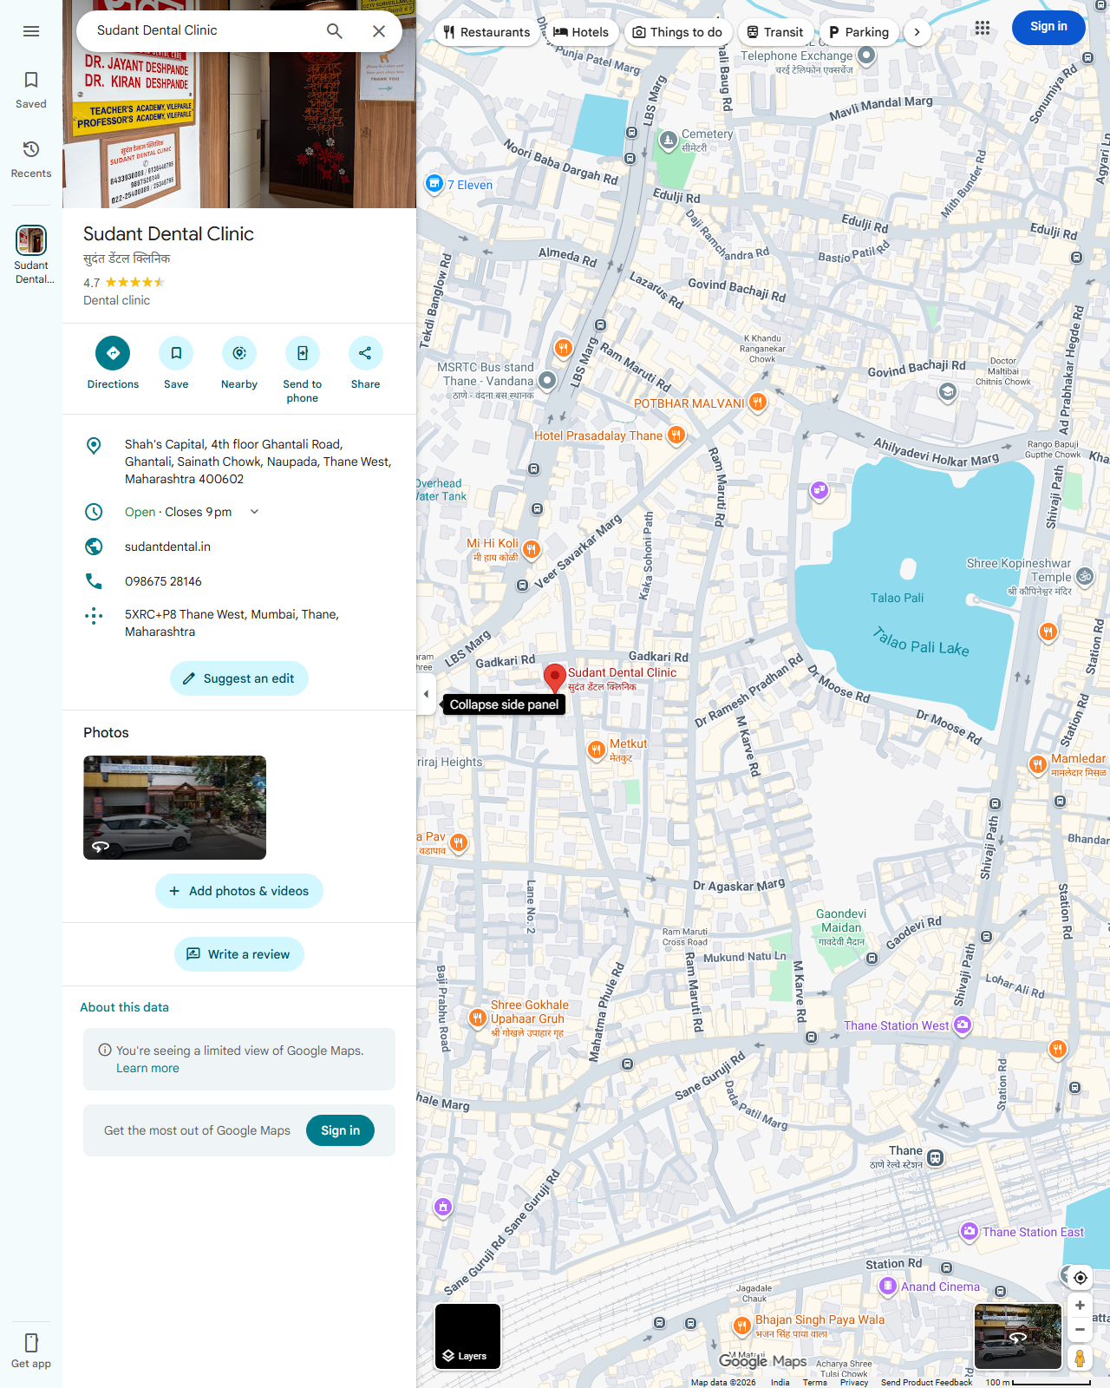Screen dimensions: 1110x1388
Task: Click India region link in footer
Action: tap(780, 1382)
